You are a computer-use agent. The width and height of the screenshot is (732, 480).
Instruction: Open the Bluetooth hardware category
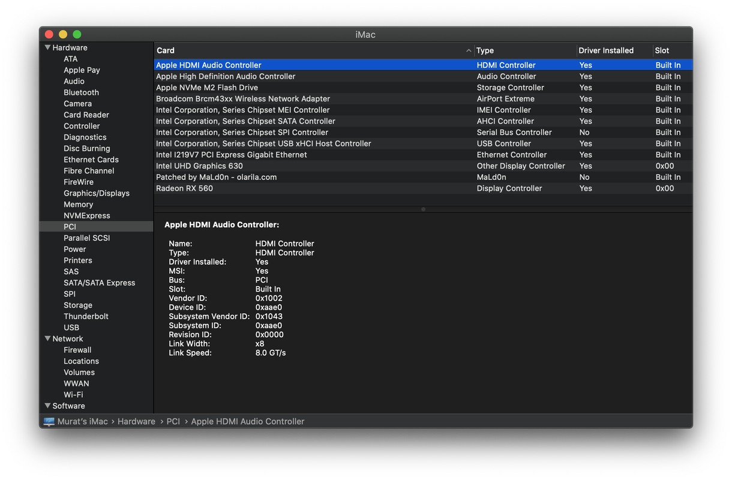[x=81, y=92]
